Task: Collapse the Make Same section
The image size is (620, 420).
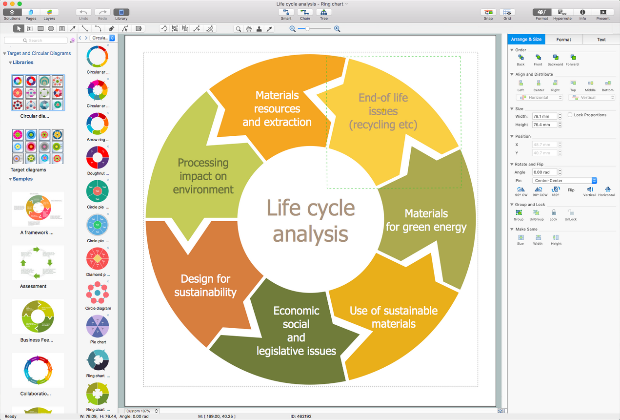Action: pos(512,229)
